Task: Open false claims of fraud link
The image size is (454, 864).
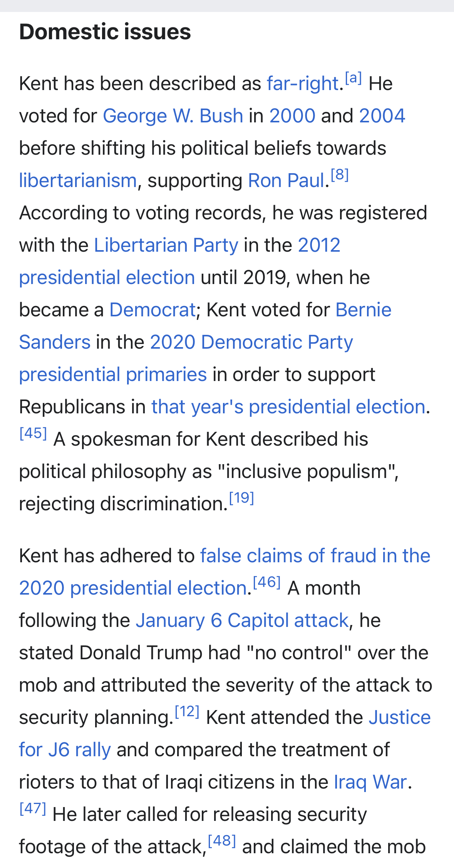Action: click(x=315, y=556)
